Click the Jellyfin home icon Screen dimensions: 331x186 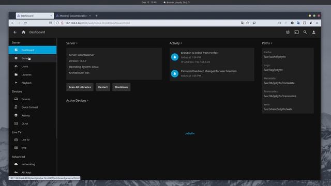pyautogui.click(x=23, y=32)
